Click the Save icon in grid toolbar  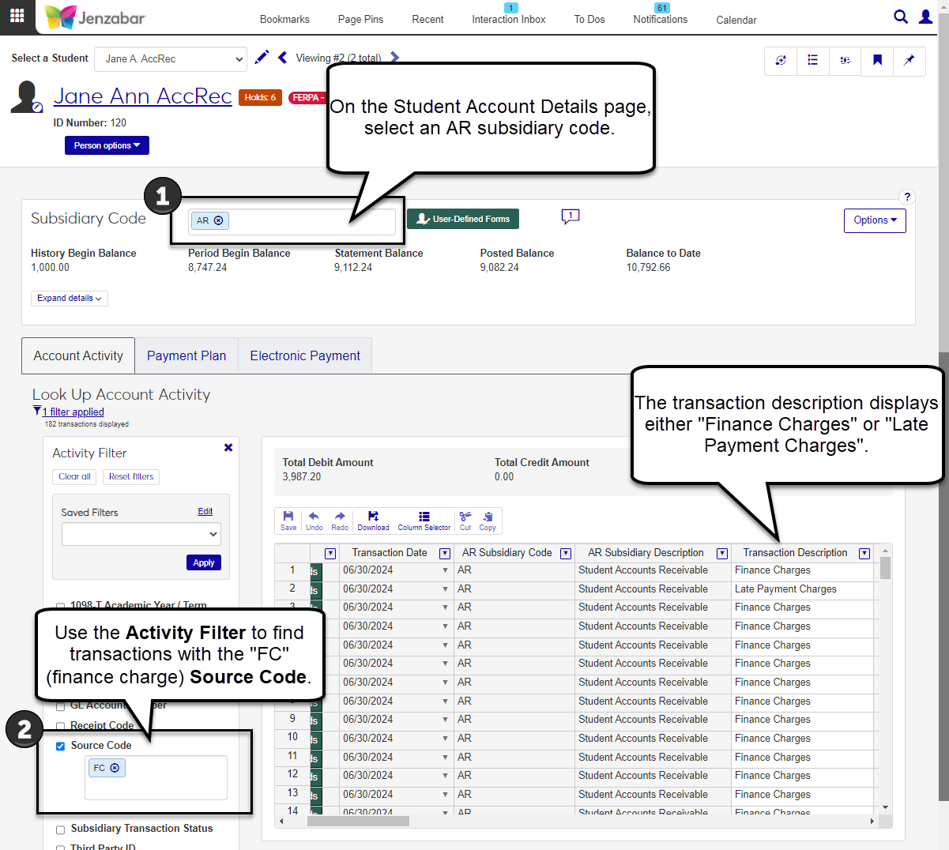click(288, 520)
